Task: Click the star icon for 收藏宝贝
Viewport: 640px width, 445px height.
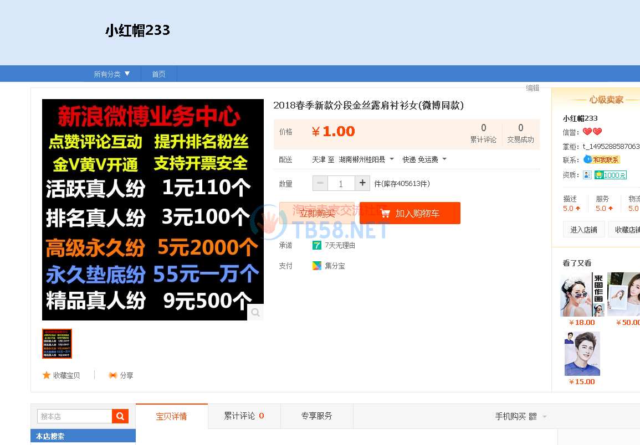Action: click(x=47, y=375)
